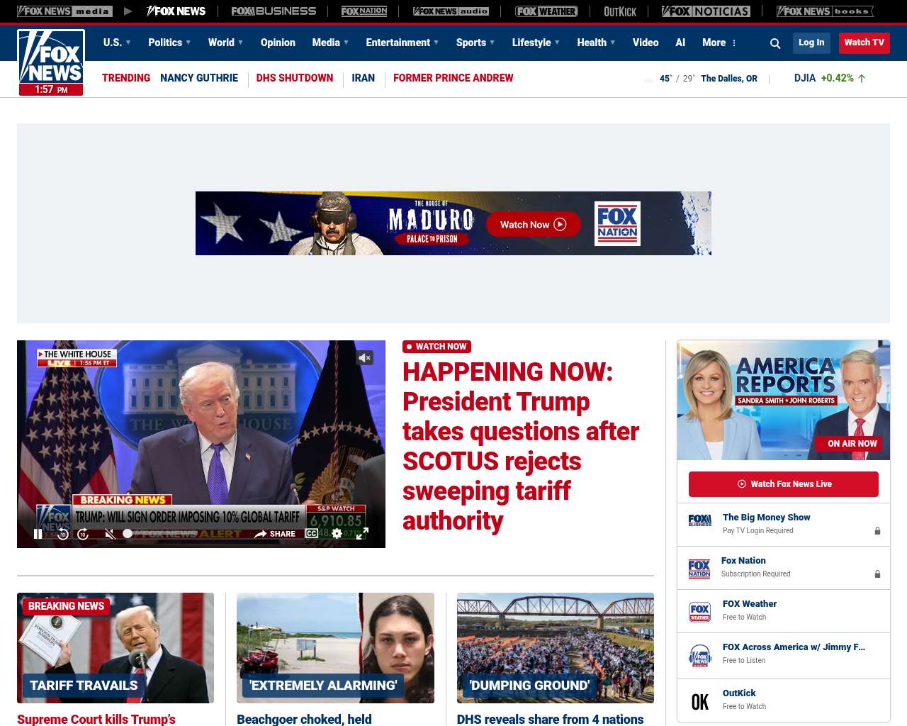Open trending topic Former Prince Andrew
Screen dimensions: 907x726
453,78
